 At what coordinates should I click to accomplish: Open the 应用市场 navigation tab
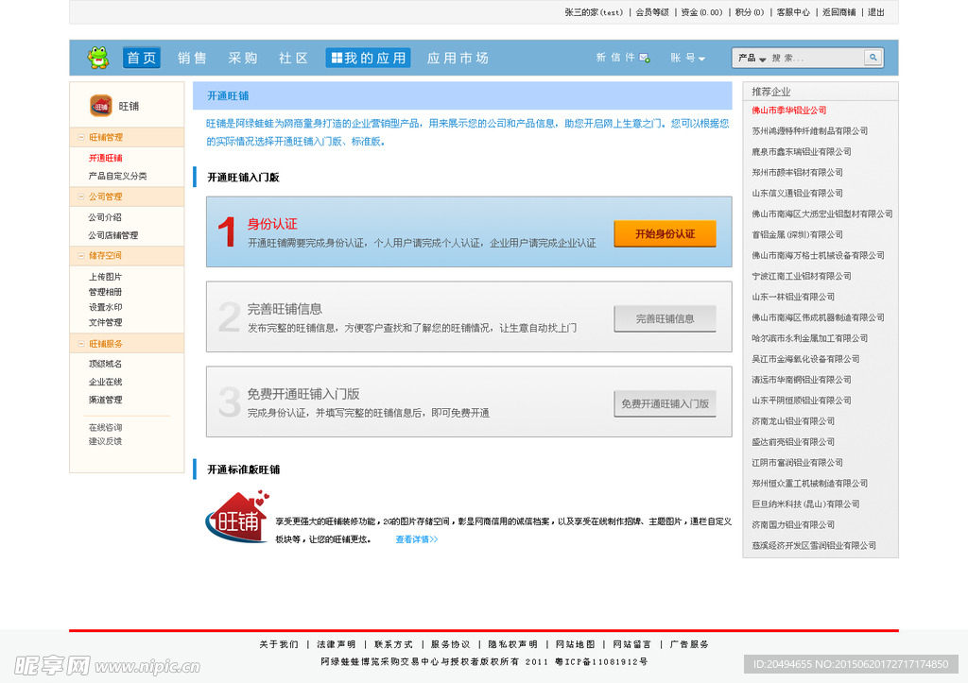coord(458,58)
